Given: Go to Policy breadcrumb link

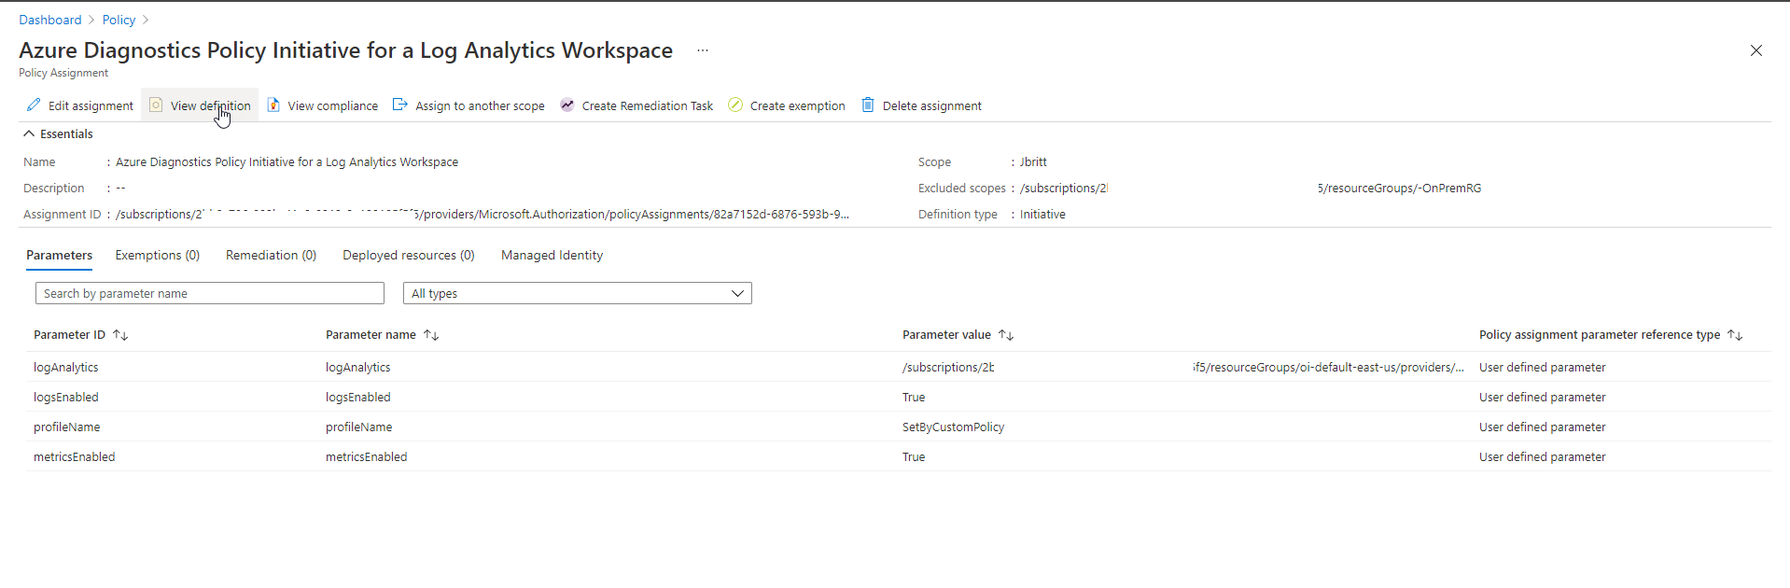Looking at the screenshot, I should point(119,20).
